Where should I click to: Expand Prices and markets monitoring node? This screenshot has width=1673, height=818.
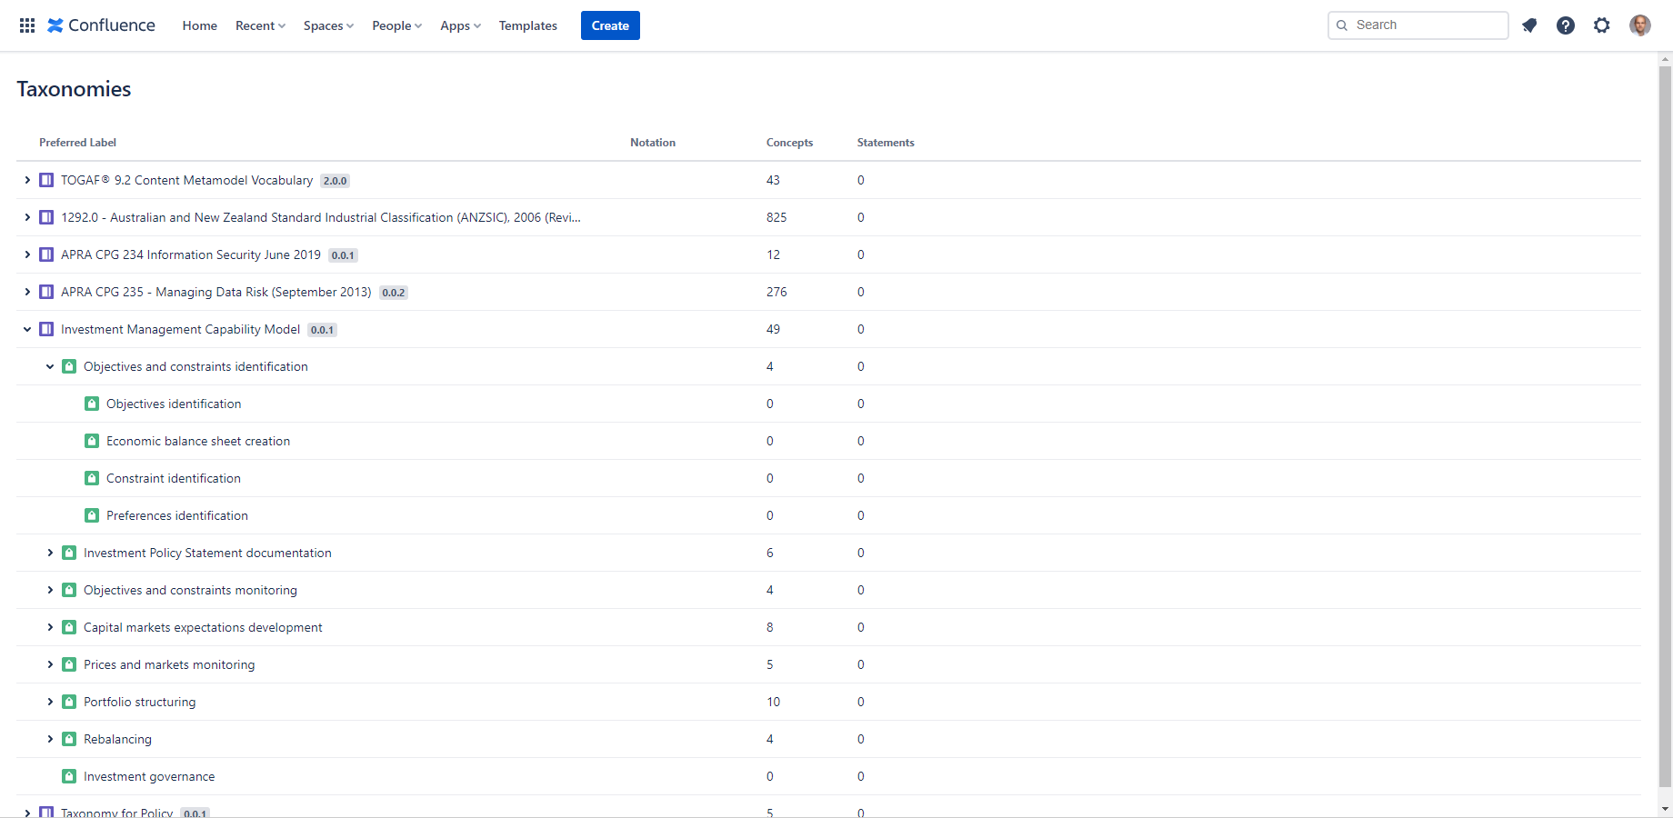tap(50, 664)
